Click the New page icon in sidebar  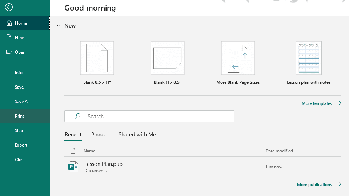[9, 37]
